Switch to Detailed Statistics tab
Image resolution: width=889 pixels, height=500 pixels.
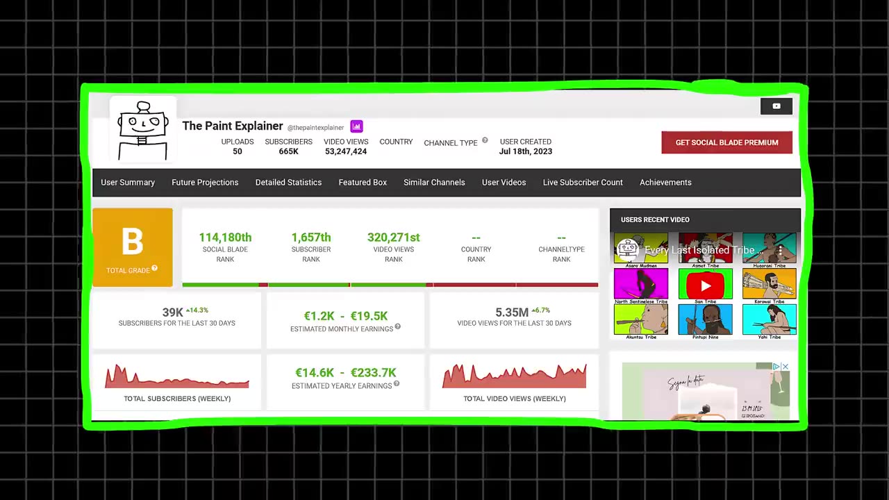(x=288, y=183)
